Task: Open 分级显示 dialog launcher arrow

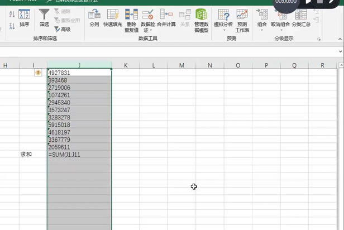Action: [x=319, y=40]
